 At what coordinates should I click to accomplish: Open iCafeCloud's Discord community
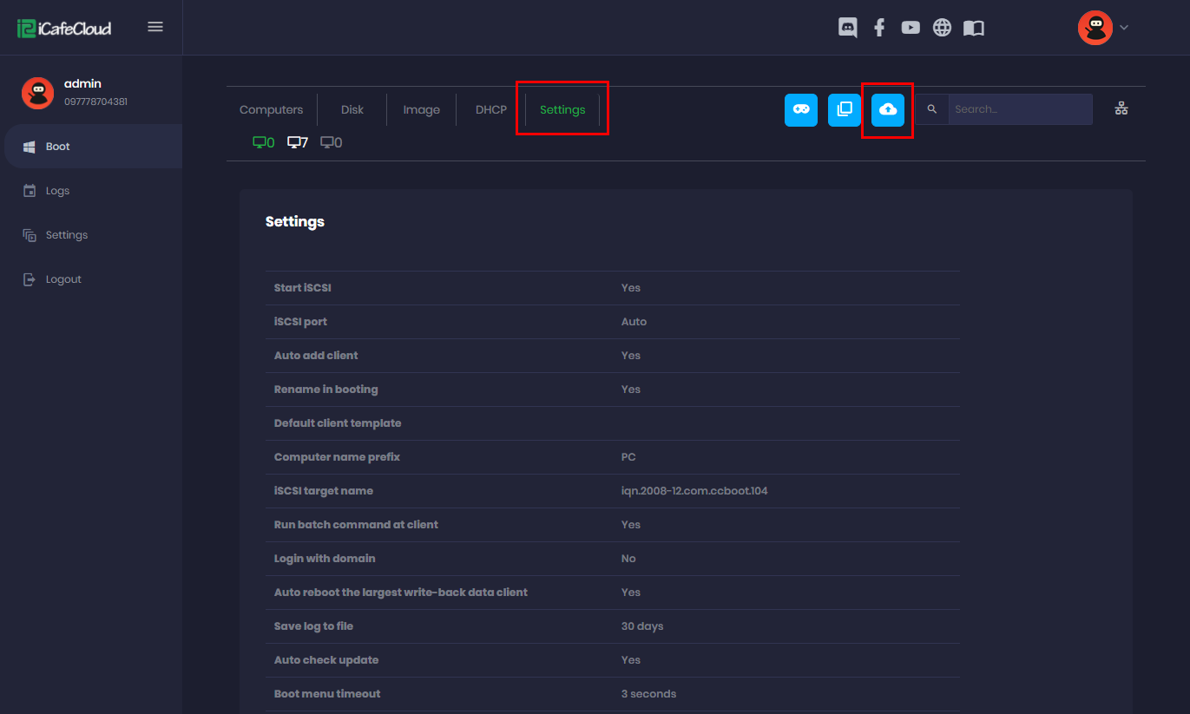coord(847,27)
